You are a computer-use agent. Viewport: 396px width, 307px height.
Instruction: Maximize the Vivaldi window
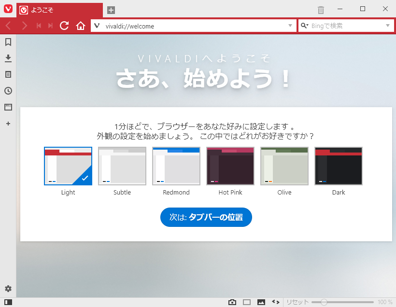[363, 9]
